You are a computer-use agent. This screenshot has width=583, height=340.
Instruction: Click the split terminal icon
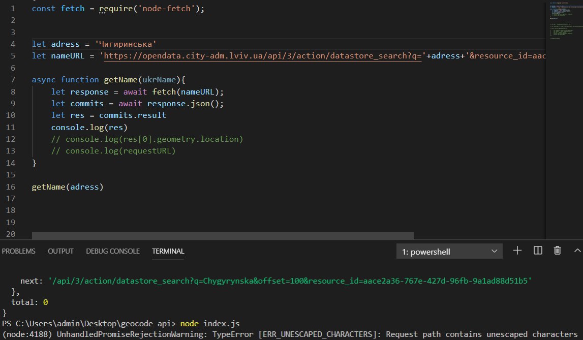click(538, 251)
